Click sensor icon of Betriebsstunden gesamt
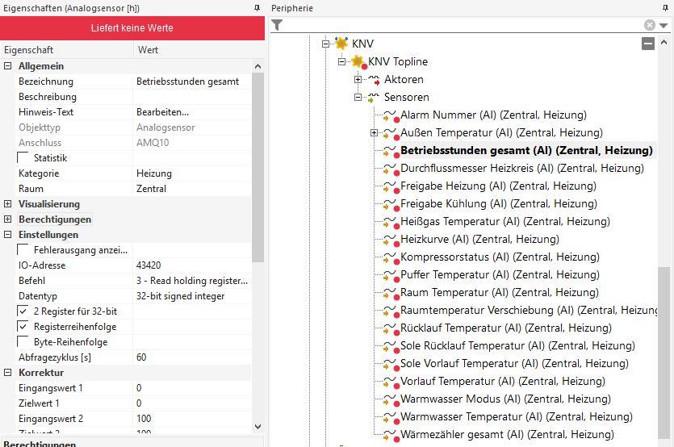 point(391,152)
